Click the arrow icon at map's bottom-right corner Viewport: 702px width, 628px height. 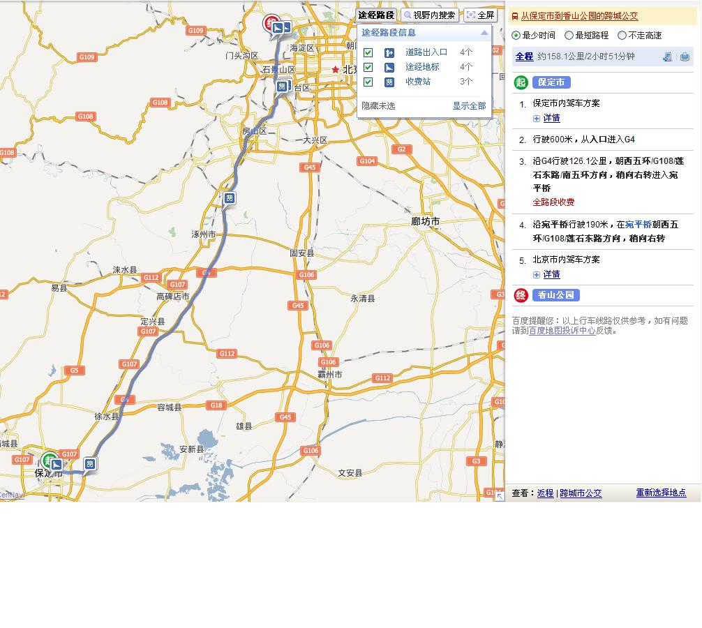point(500,496)
